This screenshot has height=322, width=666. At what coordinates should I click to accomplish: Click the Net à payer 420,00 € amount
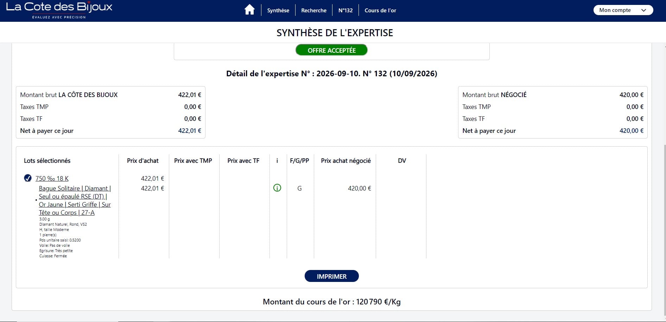[632, 131]
